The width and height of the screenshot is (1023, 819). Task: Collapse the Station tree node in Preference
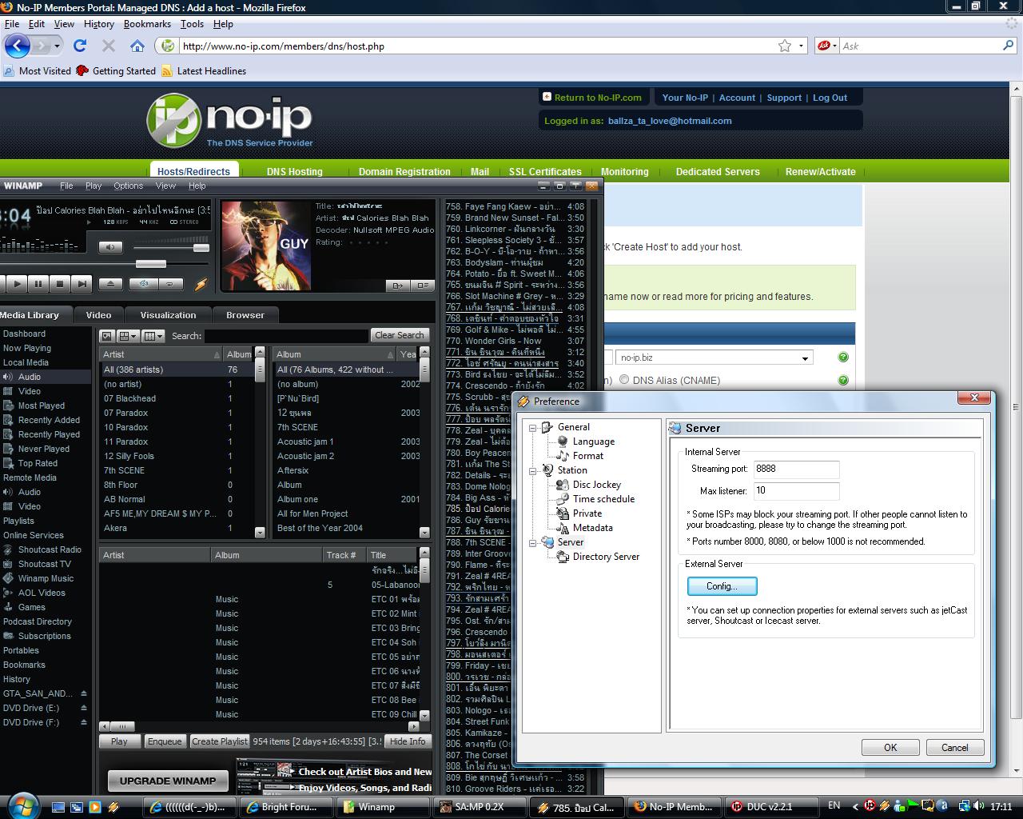pos(532,470)
